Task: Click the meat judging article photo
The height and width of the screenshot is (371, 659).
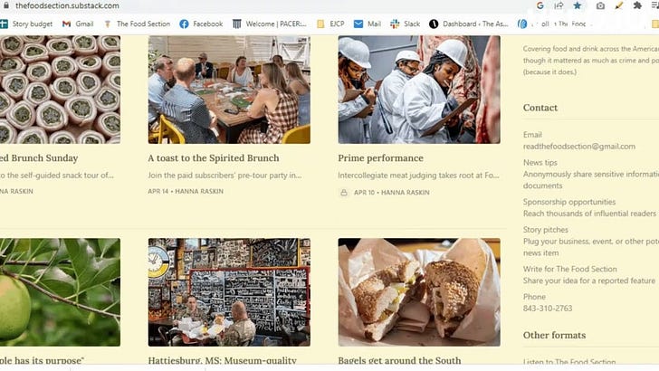Action: [419, 90]
